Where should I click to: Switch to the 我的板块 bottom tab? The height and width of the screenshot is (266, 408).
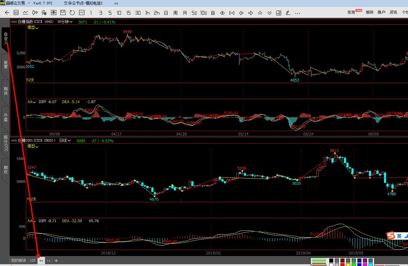(18, 260)
